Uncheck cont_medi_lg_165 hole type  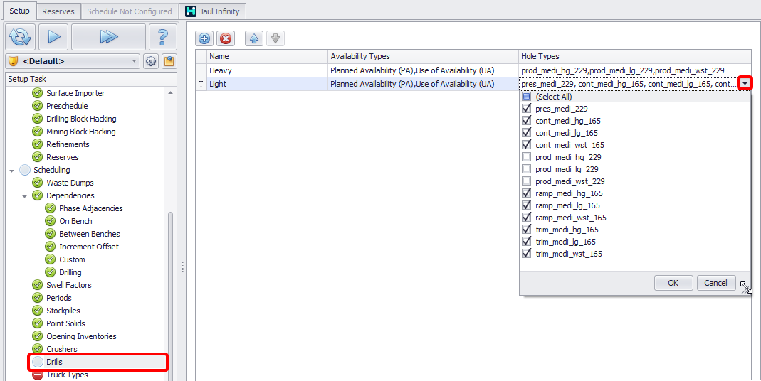point(526,133)
